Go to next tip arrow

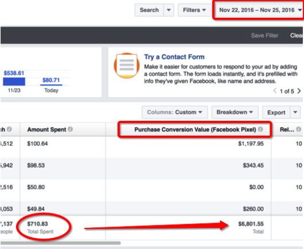[299, 91]
